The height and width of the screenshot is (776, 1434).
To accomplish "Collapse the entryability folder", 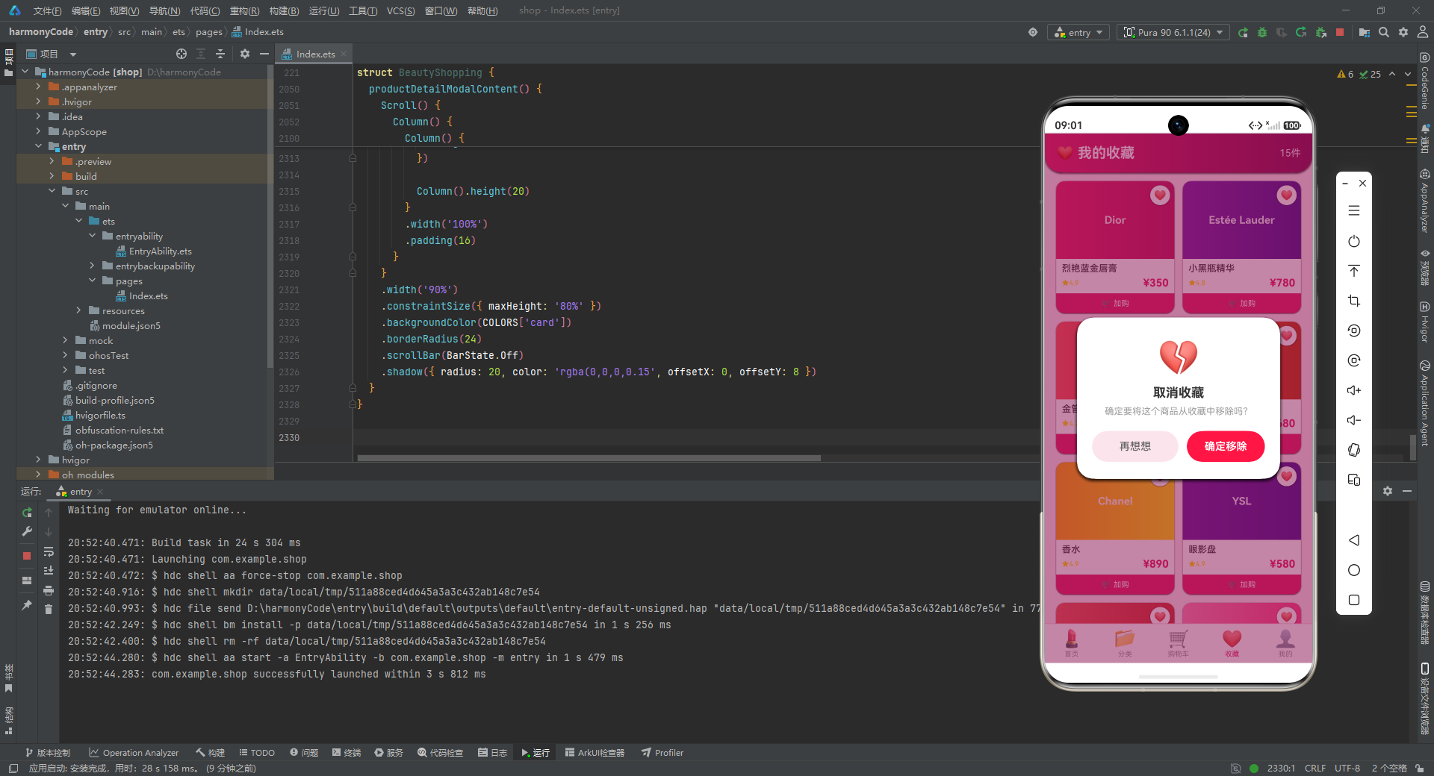I will [x=92, y=236].
